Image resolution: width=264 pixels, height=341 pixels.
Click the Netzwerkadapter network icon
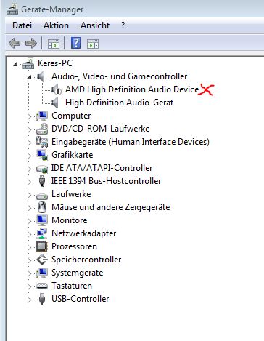[x=42, y=233]
